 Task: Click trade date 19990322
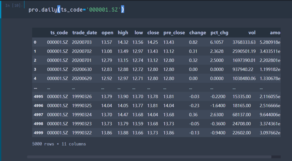pos(82,133)
